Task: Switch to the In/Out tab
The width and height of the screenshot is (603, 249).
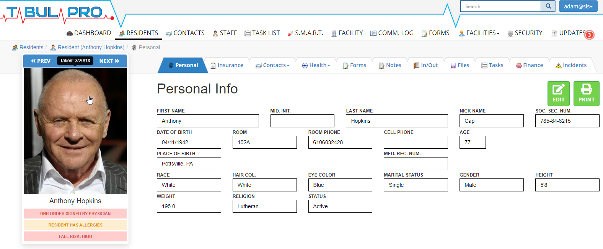Action: 425,65
